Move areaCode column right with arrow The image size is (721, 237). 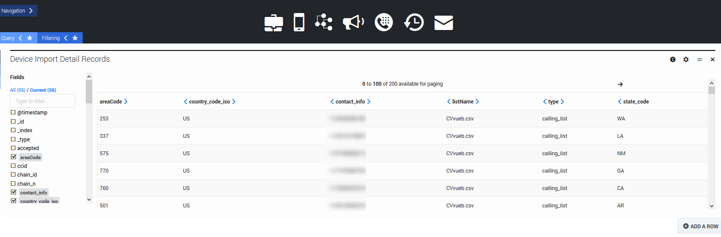[126, 102]
